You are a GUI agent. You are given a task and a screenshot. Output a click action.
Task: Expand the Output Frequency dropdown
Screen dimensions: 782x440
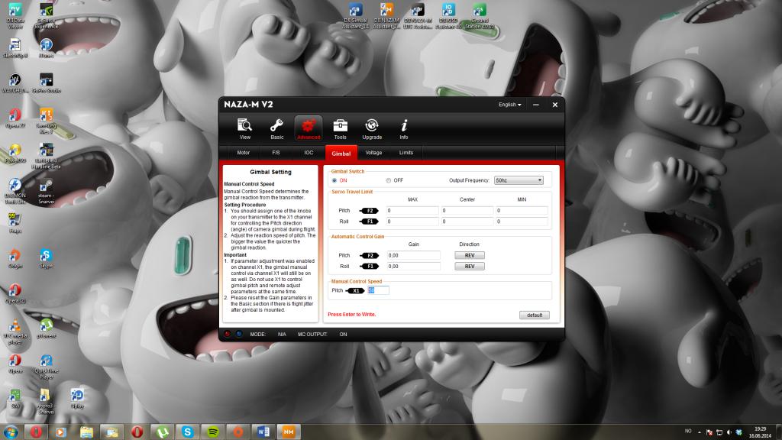[518, 180]
